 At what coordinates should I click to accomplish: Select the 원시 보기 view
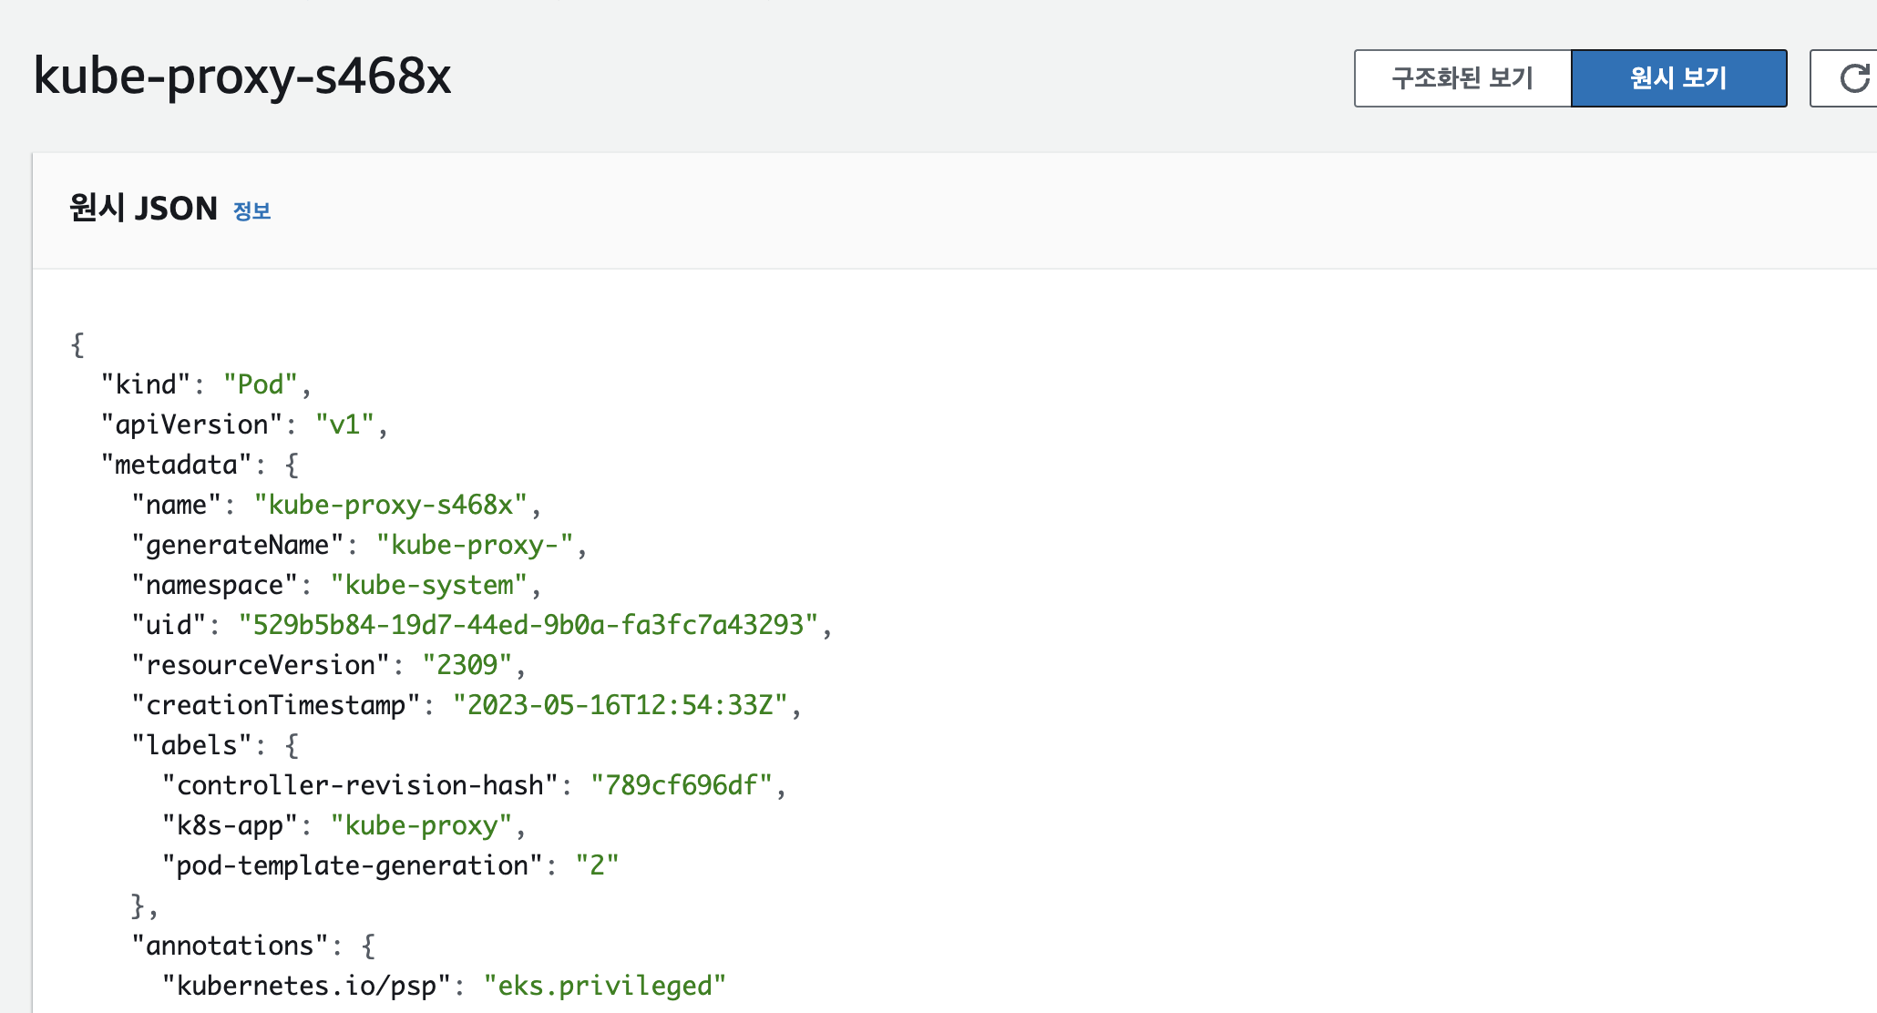pos(1678,78)
